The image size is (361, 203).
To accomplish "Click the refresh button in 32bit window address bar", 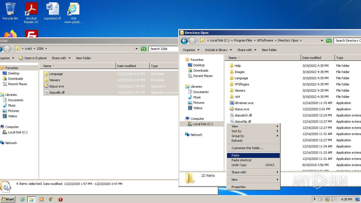I will coord(144,49).
